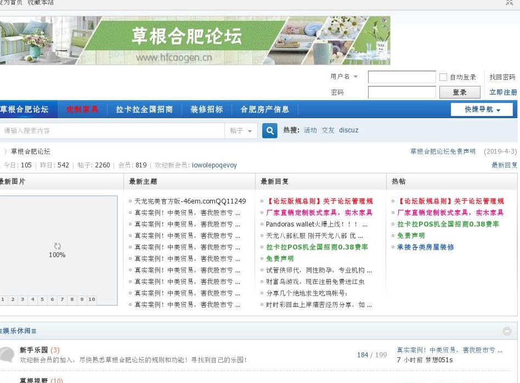Click the 草根合肥论坛 breadcrumb link
Viewport: 520px width, 383px height.
tap(31, 152)
